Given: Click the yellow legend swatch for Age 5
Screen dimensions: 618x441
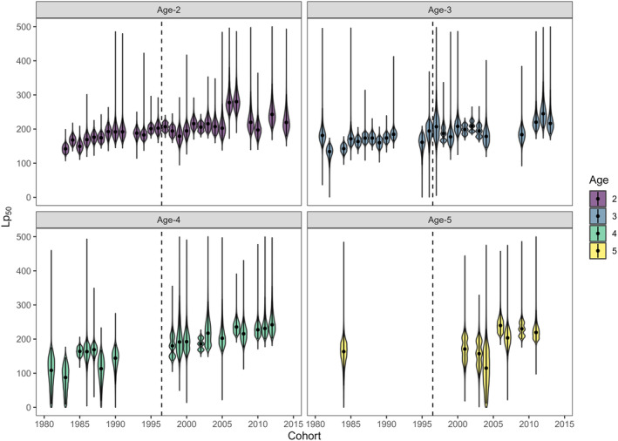Looking at the screenshot, I should 597,251.
